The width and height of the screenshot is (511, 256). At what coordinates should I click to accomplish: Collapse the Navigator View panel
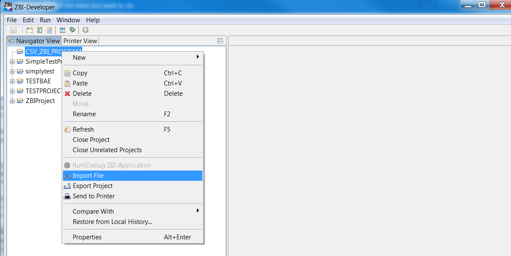point(220,40)
